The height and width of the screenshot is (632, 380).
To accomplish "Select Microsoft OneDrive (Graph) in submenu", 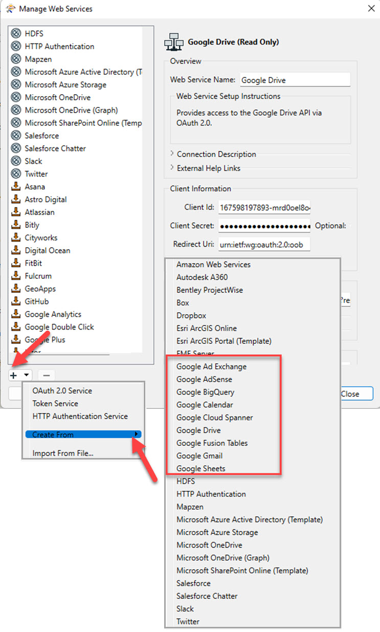I will pyautogui.click(x=223, y=558).
